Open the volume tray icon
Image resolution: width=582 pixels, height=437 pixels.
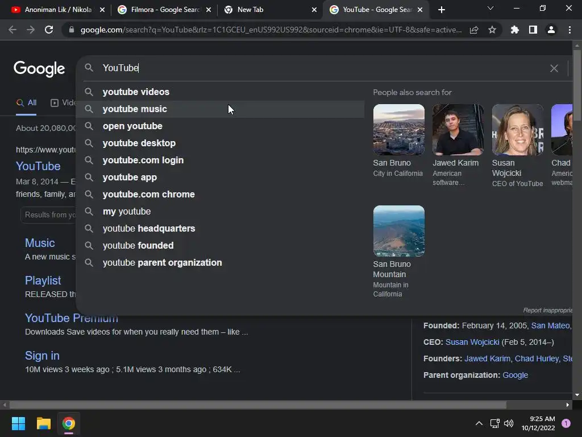click(x=509, y=423)
